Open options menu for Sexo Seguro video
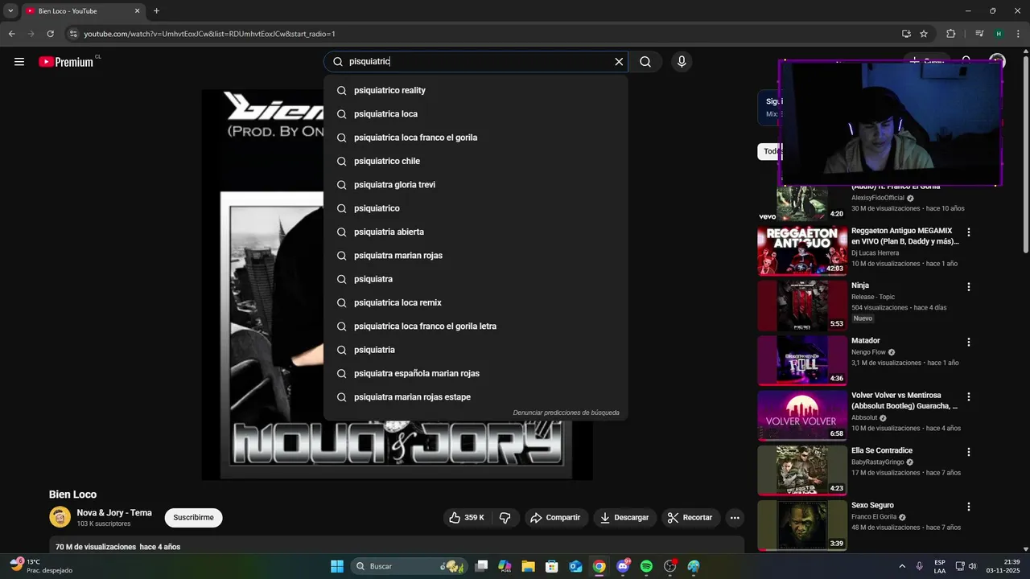 (969, 507)
